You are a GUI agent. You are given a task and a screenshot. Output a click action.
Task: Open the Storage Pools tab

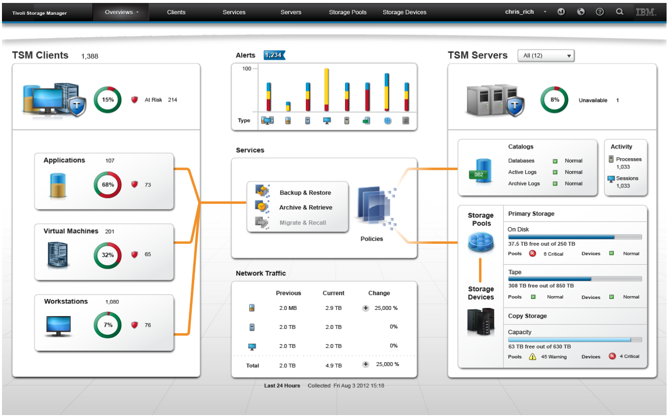[348, 12]
